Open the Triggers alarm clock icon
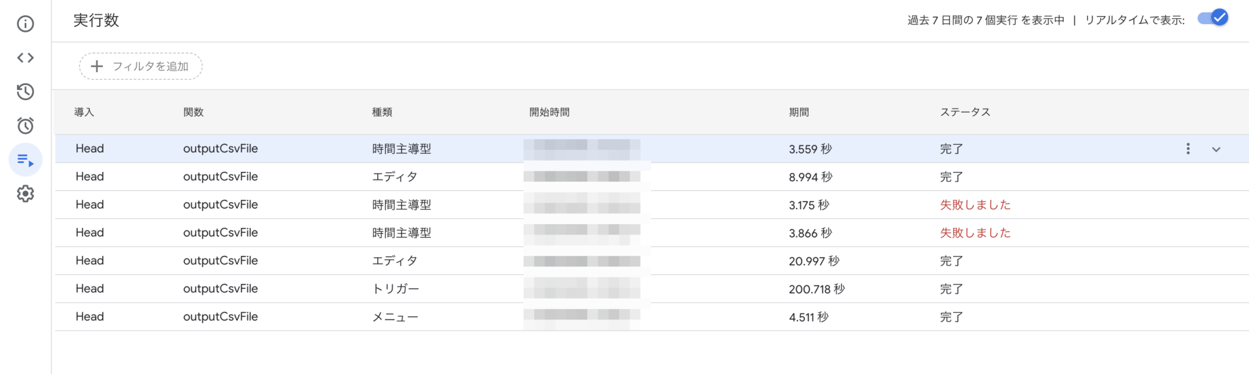 (25, 125)
